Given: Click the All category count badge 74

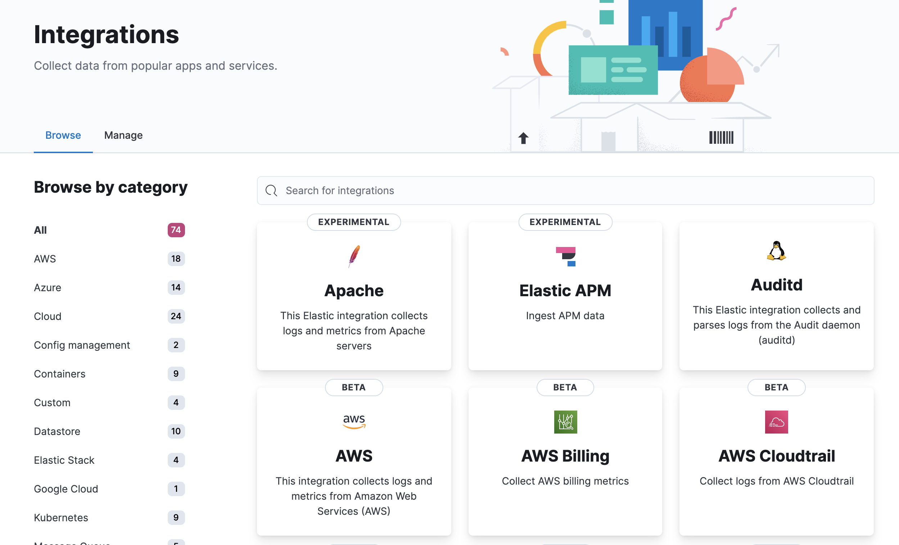Looking at the screenshot, I should click(x=176, y=230).
